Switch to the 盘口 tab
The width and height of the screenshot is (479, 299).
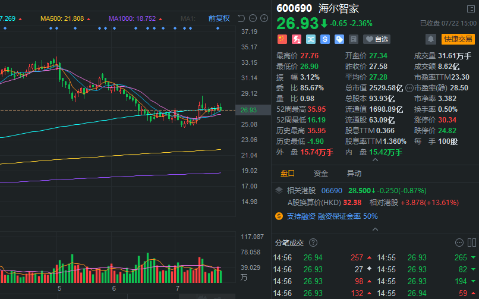(288, 174)
